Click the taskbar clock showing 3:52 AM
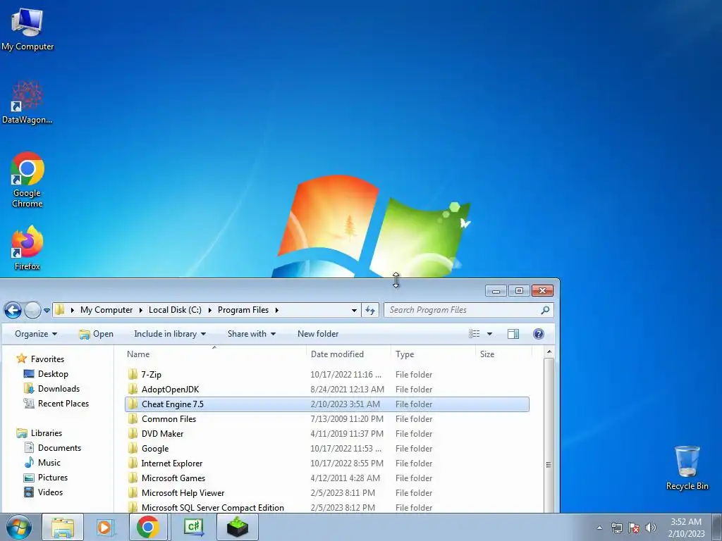The image size is (722, 541). (x=686, y=528)
